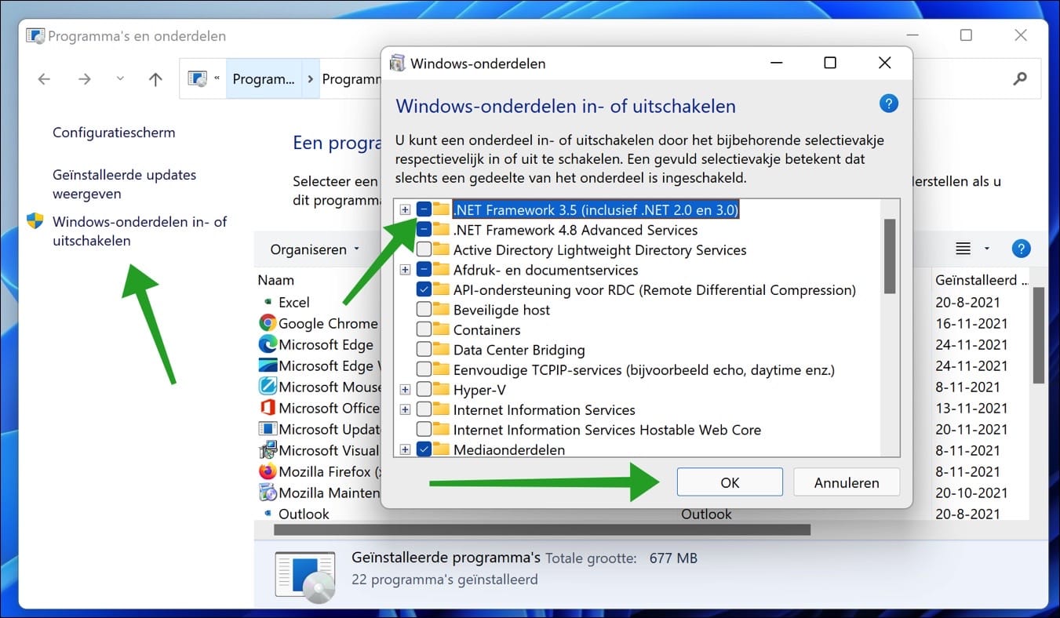The image size is (1060, 618).
Task: Click the Programma's en onderdelen title icon
Action: point(35,36)
